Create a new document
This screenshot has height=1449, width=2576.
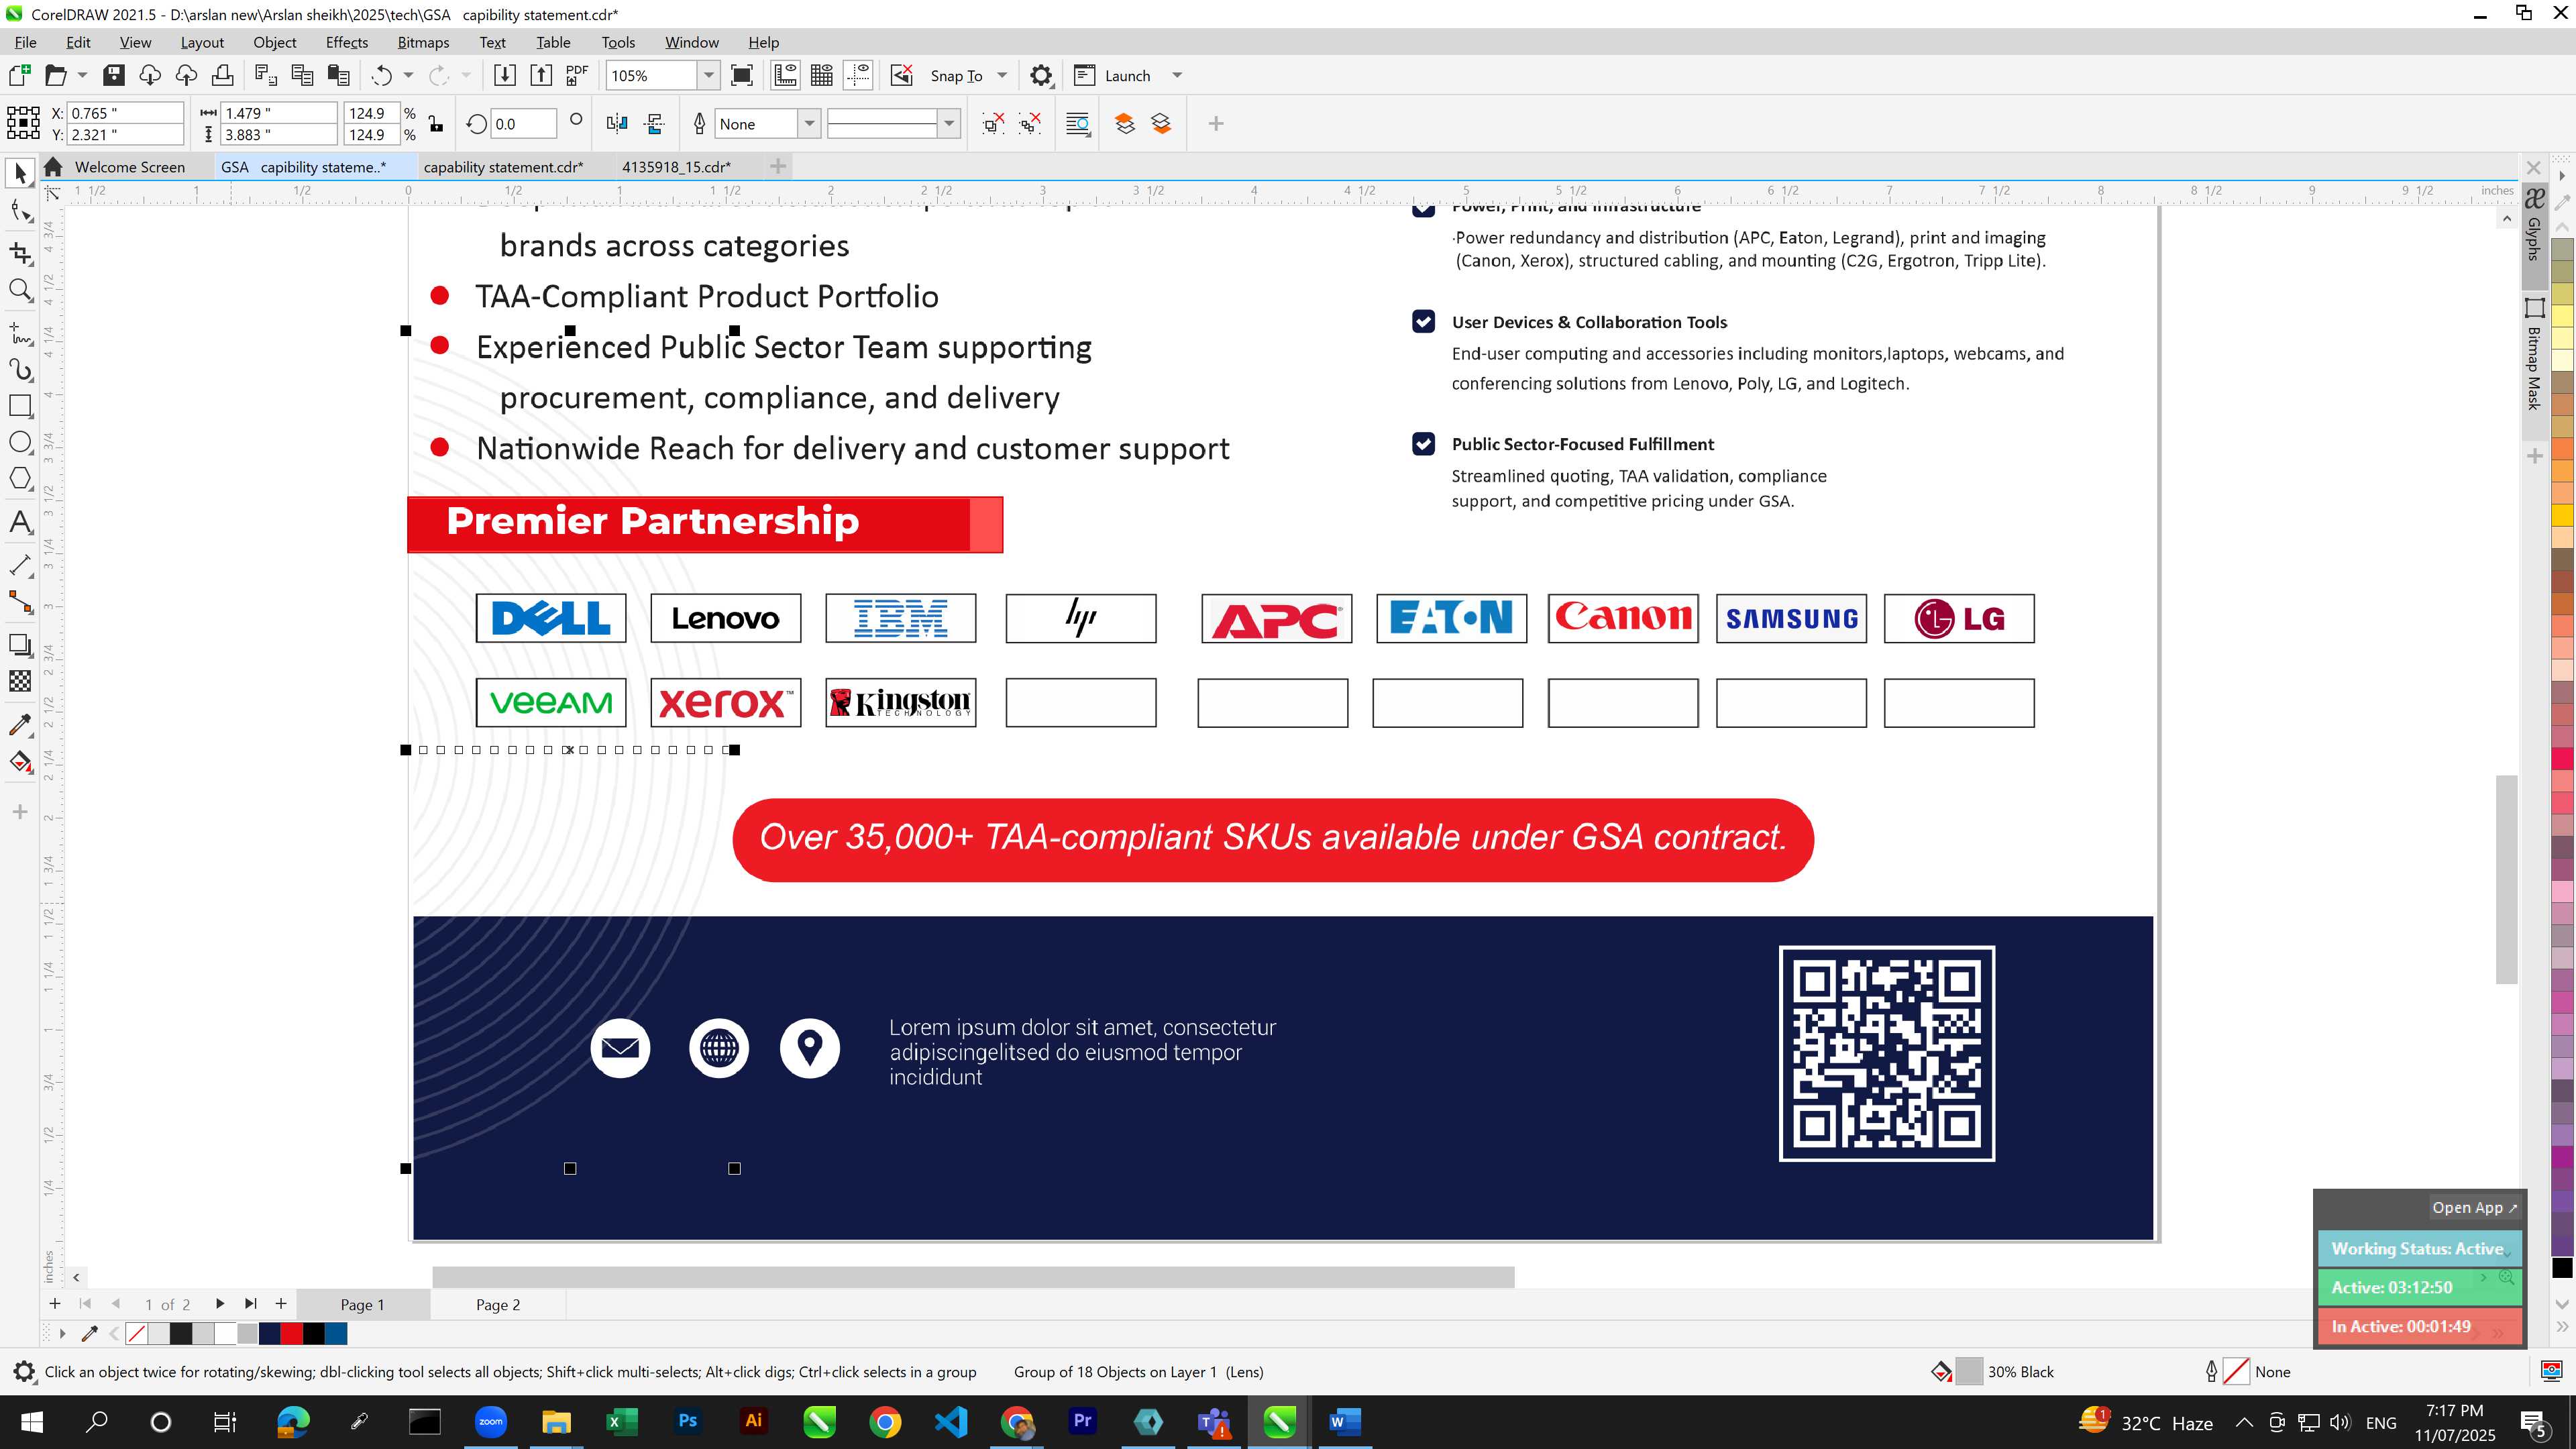(x=19, y=75)
